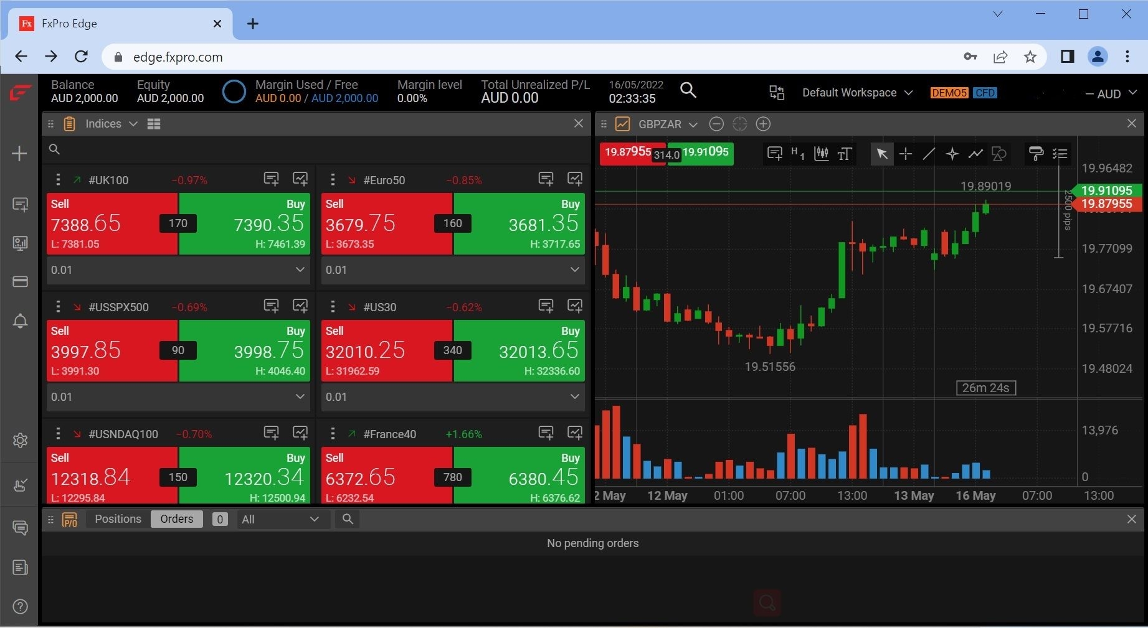Activate the chart zoom-out magnifier icon
The height and width of the screenshot is (628, 1148).
(716, 124)
